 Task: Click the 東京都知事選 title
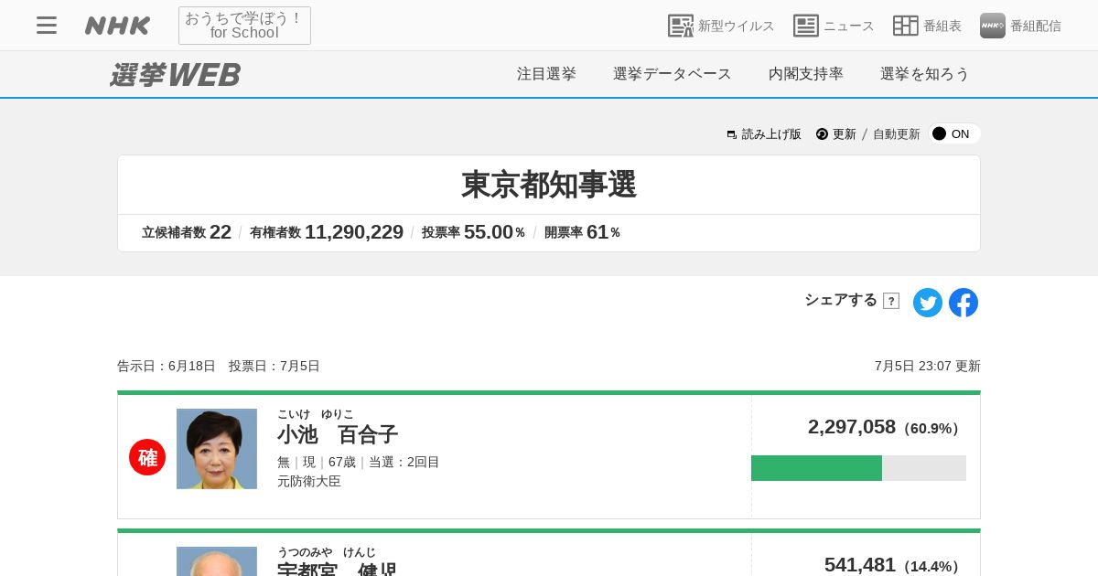tap(549, 185)
